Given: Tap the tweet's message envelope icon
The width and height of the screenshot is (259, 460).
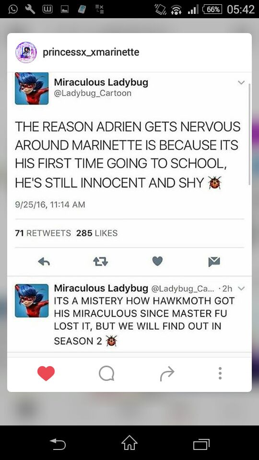Looking at the screenshot, I should (214, 262).
